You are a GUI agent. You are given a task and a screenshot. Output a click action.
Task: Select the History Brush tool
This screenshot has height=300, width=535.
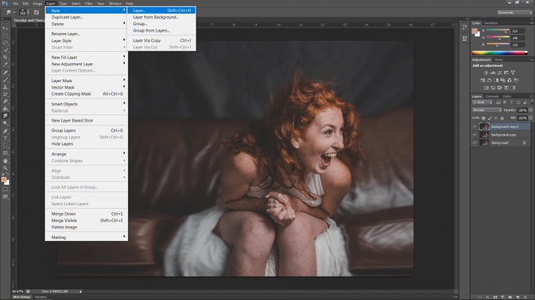coord(5,94)
